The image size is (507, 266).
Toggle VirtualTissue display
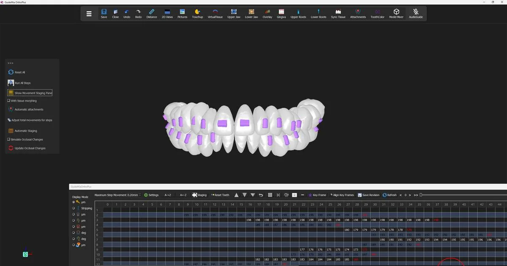pyautogui.click(x=215, y=14)
